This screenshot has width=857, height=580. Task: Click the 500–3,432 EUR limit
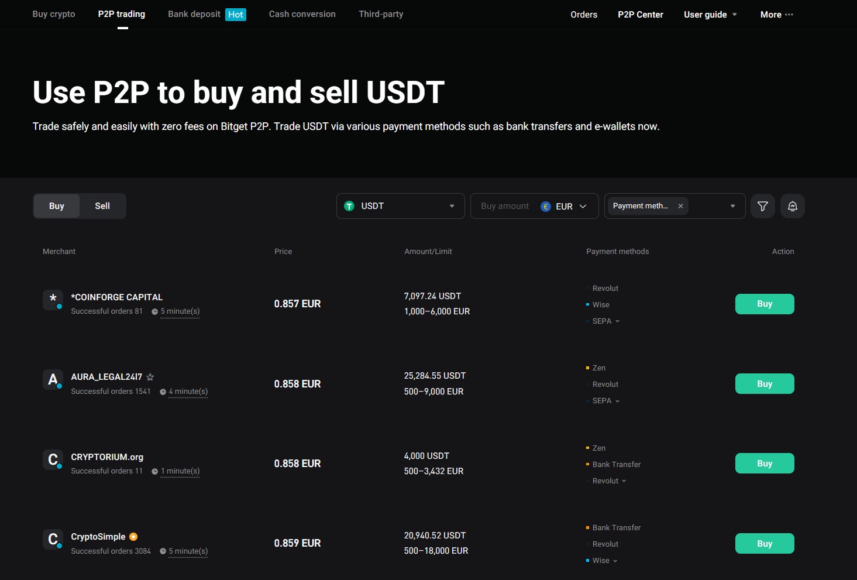(x=434, y=471)
